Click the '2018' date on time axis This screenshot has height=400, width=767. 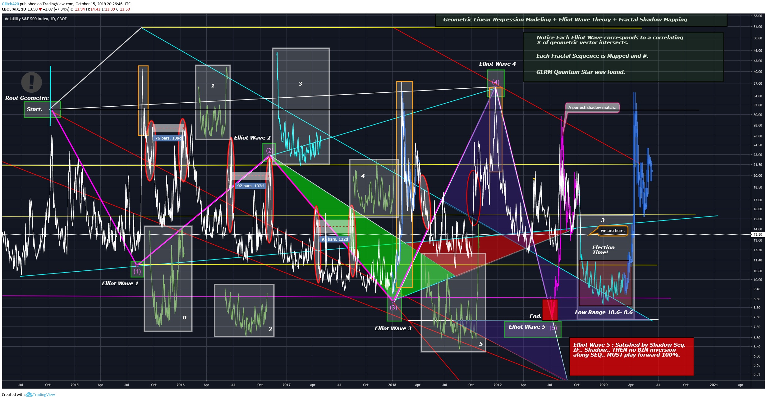click(x=392, y=385)
